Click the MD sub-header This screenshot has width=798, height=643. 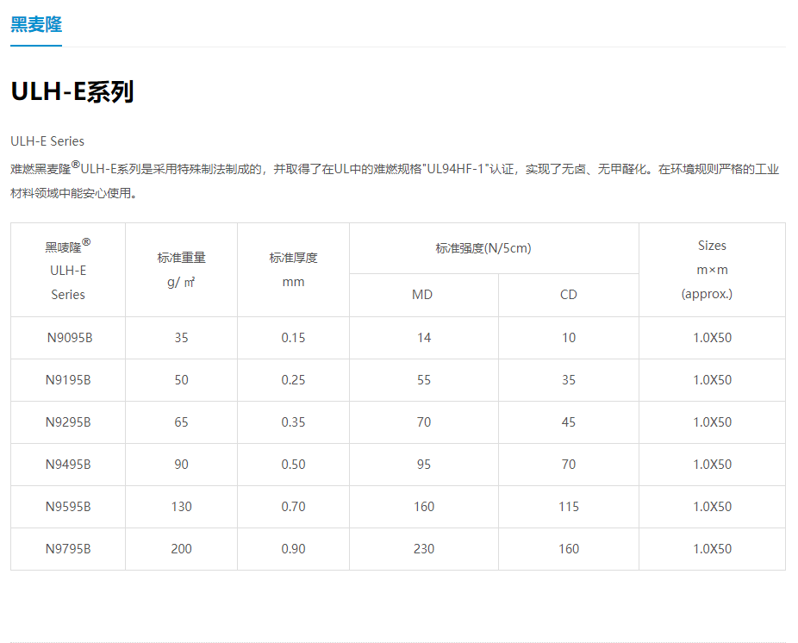(422, 295)
